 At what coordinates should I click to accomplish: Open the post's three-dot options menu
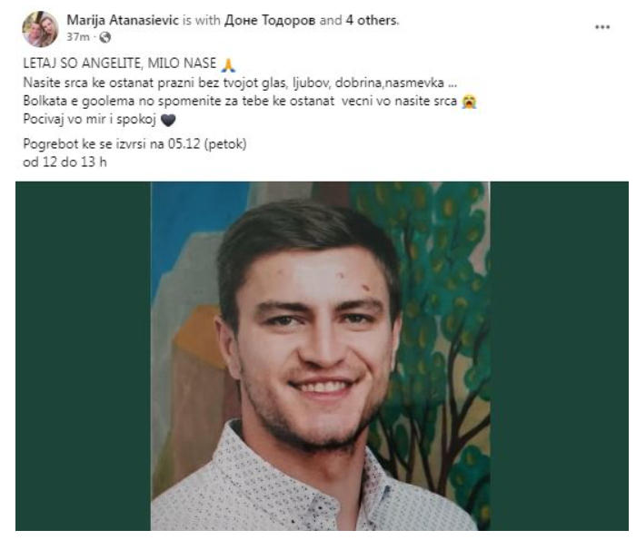tap(601, 27)
